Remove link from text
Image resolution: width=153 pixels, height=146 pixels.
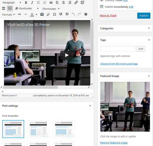(82, 3)
